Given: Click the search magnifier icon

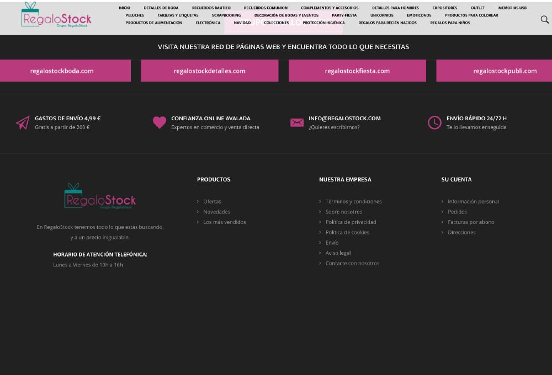Looking at the screenshot, I should point(544,20).
